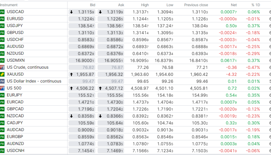
Task: Sort by the % 1D column header
Action: coord(256,5)
